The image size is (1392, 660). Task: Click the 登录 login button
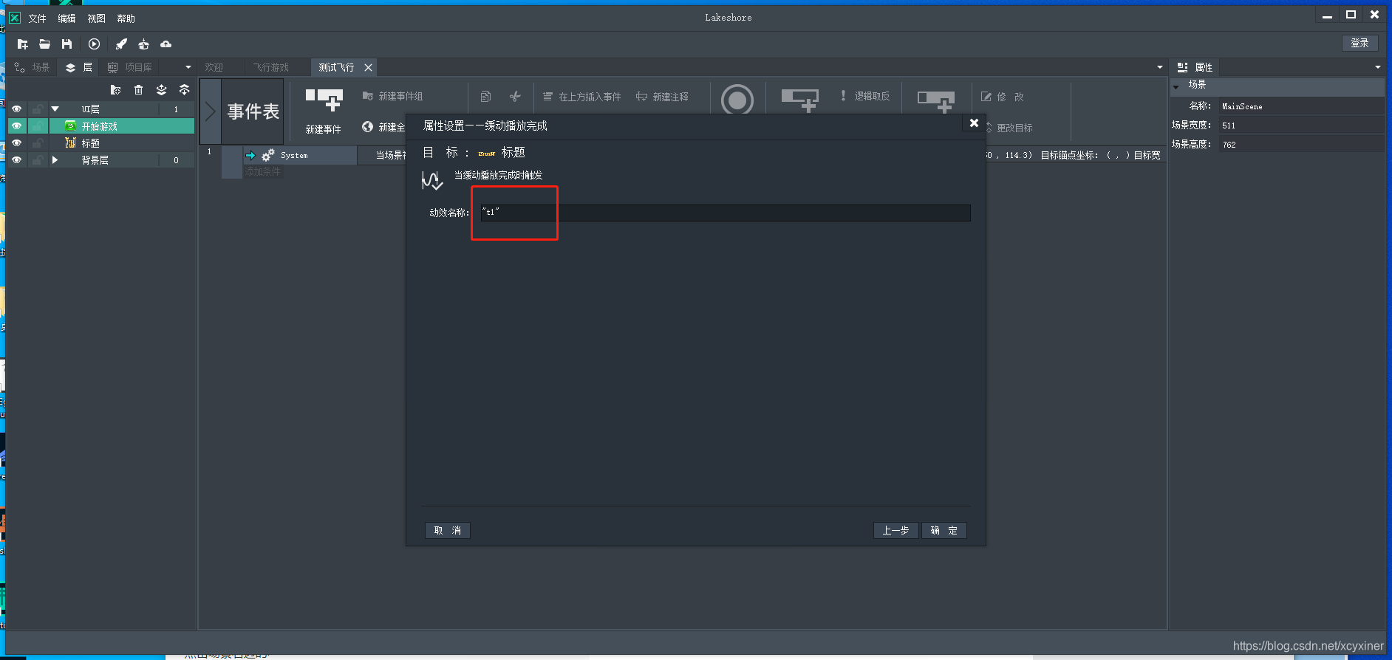pos(1359,43)
